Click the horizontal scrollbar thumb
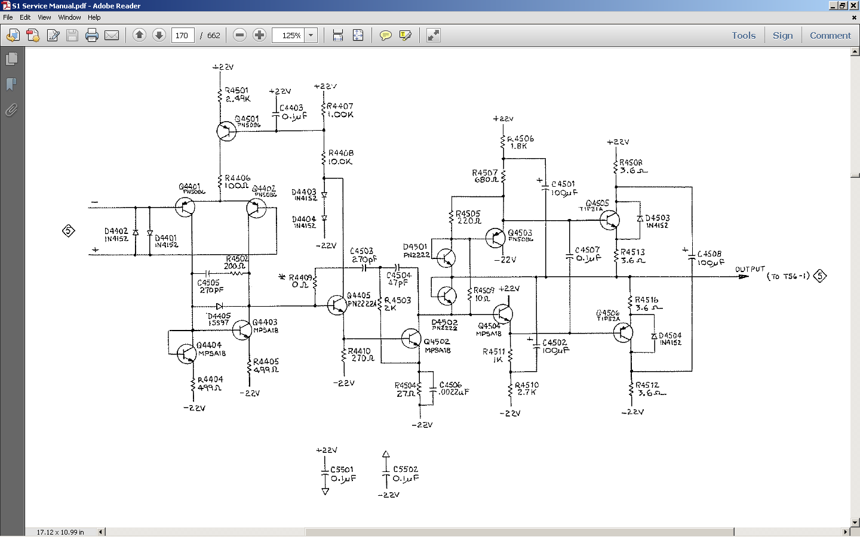Image resolution: width=860 pixels, height=537 pixels. 519,532
